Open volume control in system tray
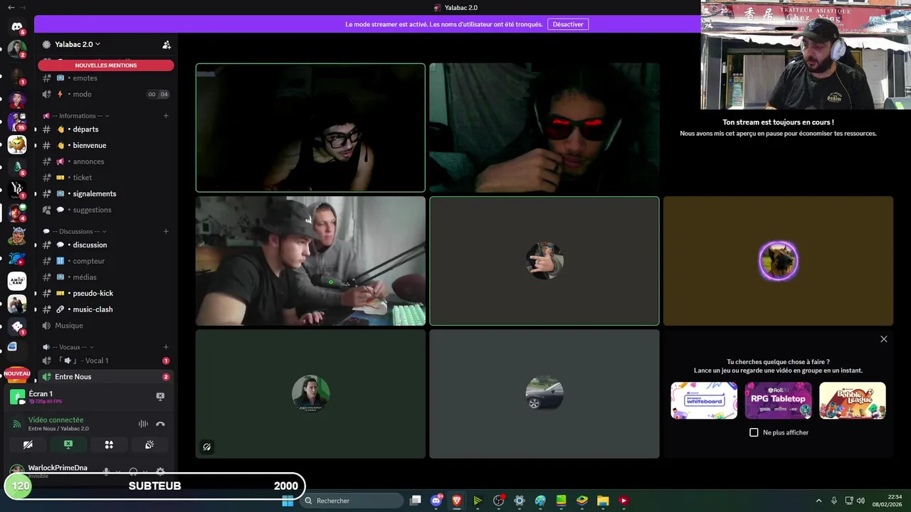Viewport: 911px width, 512px height. point(860,501)
